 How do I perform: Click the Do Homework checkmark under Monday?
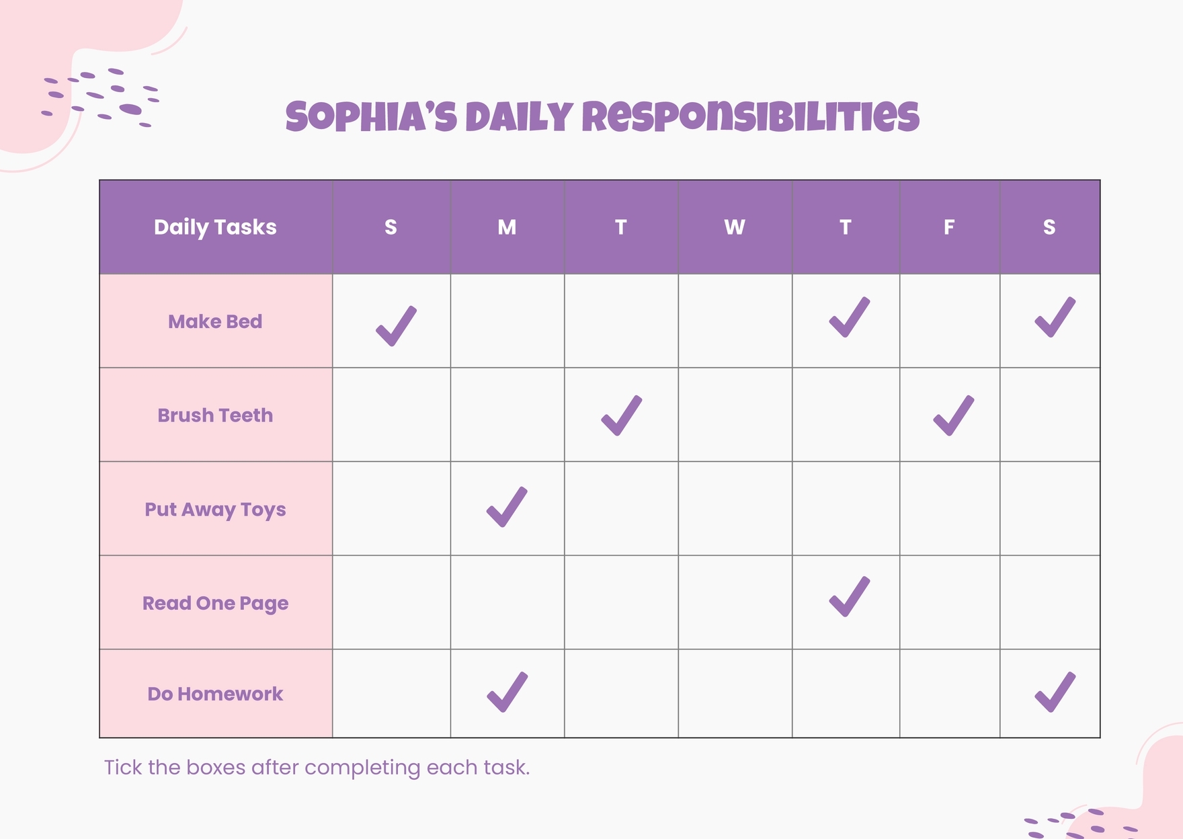(x=506, y=692)
